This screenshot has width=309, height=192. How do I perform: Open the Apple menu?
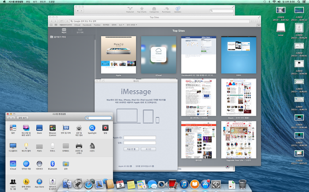(x=4, y=1)
